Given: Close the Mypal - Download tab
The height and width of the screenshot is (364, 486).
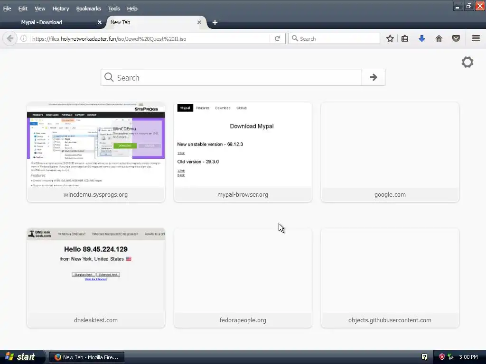Looking at the screenshot, I should [100, 22].
